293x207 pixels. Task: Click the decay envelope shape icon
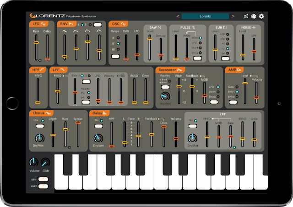76,31
